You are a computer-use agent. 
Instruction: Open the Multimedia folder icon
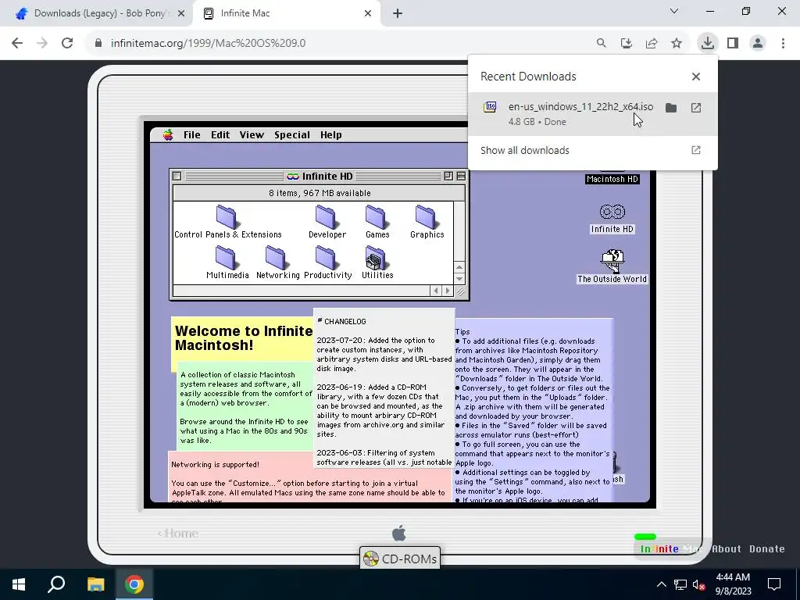[226, 258]
